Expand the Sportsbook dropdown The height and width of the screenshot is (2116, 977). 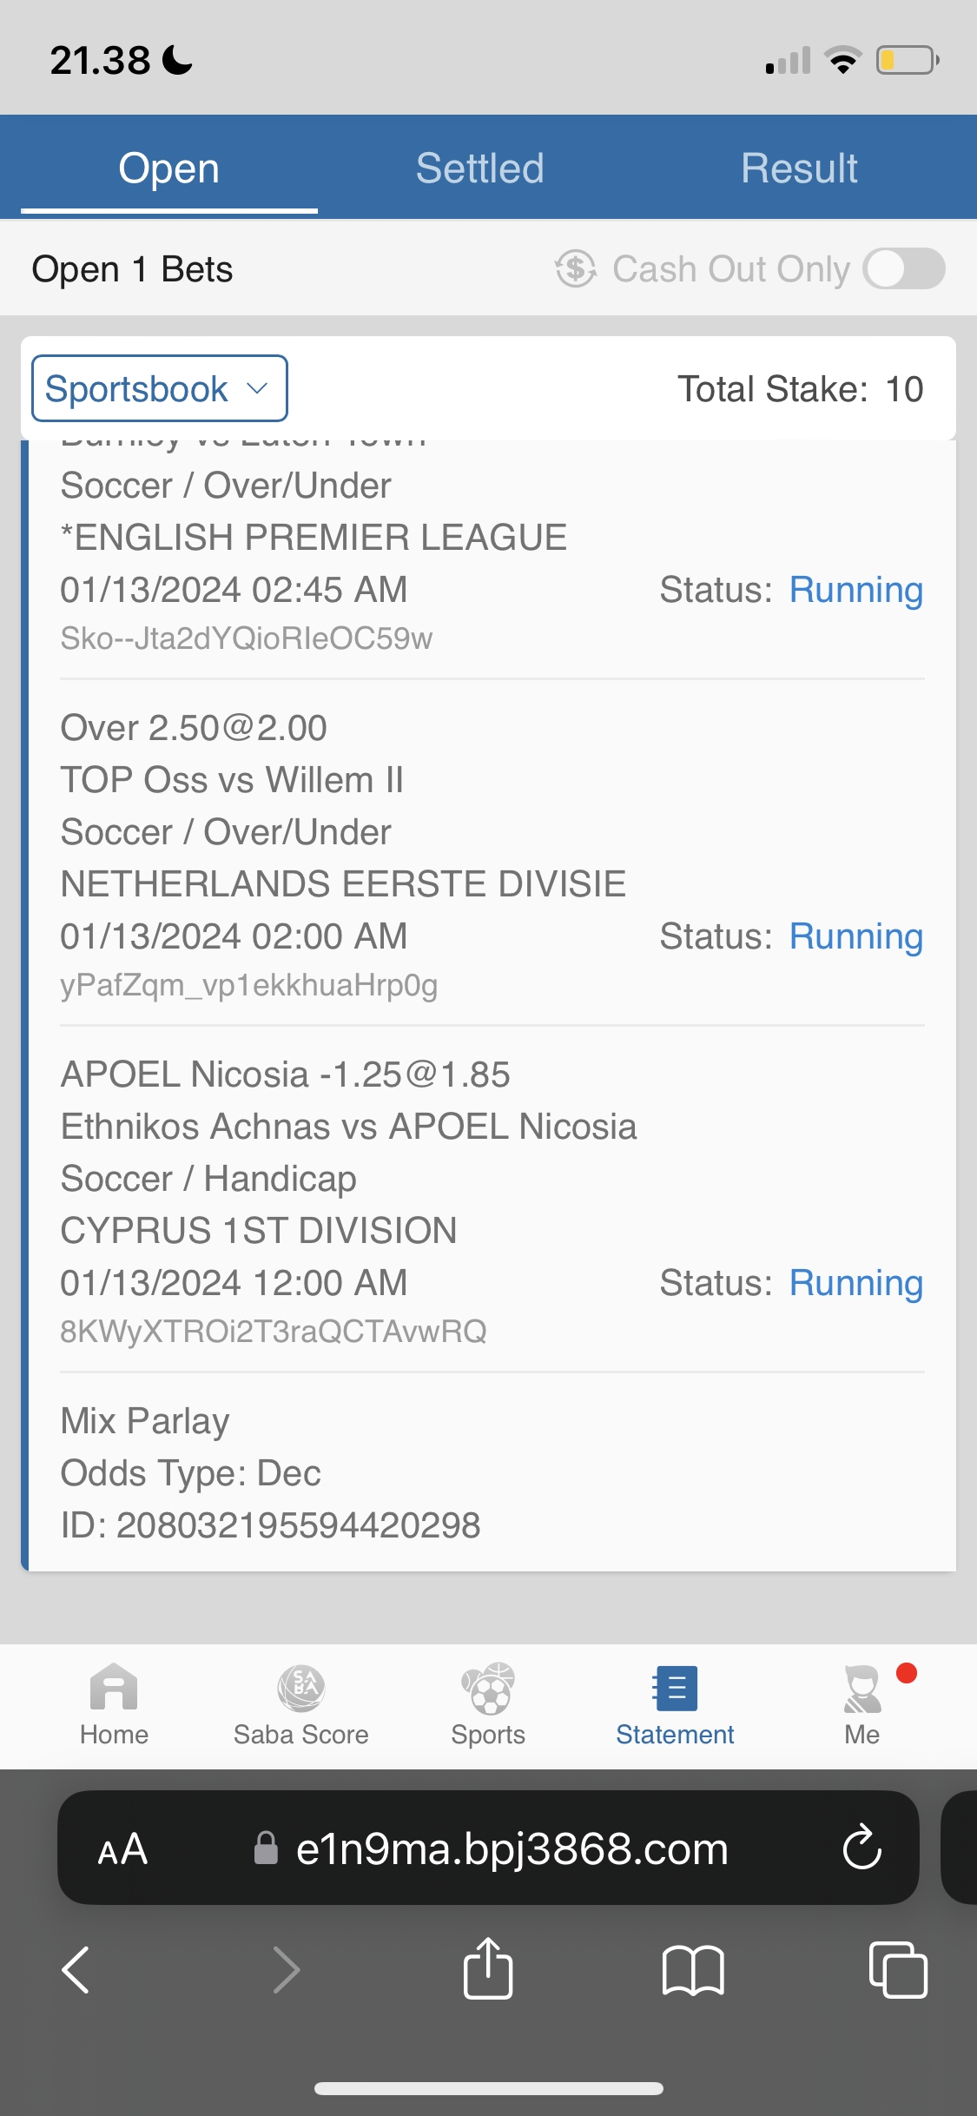[x=160, y=388]
